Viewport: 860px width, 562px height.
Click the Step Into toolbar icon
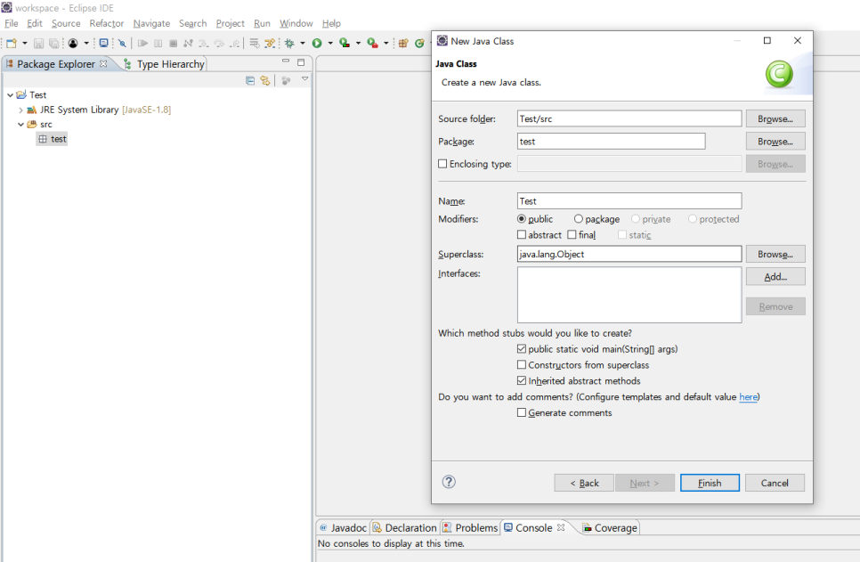tap(204, 44)
